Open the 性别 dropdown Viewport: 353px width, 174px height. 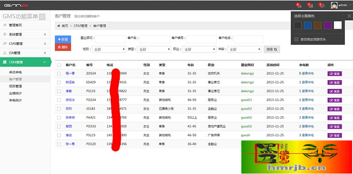tap(109, 49)
